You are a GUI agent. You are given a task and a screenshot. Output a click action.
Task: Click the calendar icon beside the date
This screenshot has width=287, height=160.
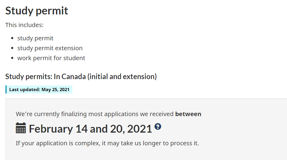click(21, 128)
